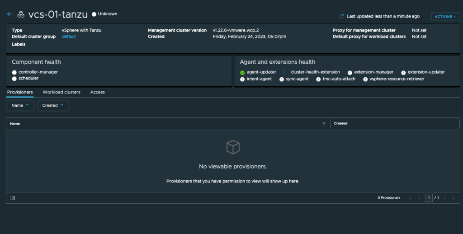Go to previous page of provisioners
Viewport: 463px width, 234px height.
419,198
